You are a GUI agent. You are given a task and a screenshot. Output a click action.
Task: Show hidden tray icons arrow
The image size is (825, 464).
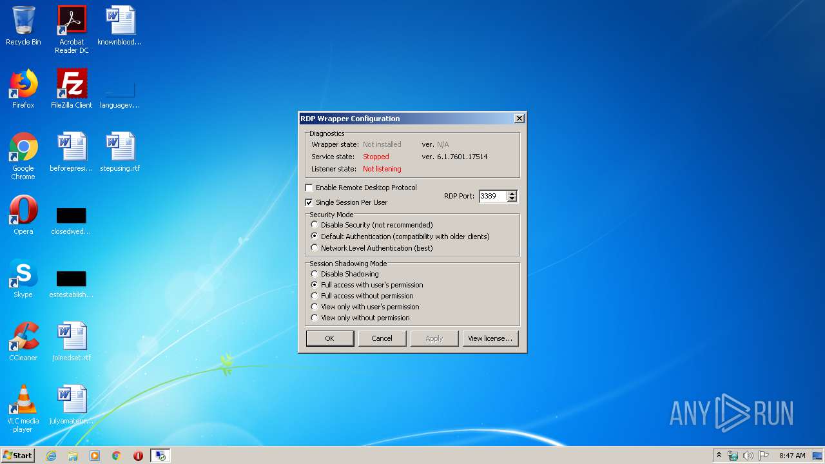point(719,456)
